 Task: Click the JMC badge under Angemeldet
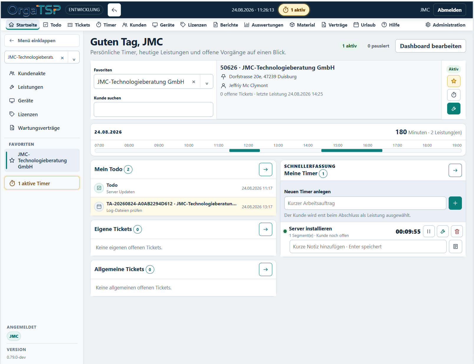pyautogui.click(x=14, y=336)
